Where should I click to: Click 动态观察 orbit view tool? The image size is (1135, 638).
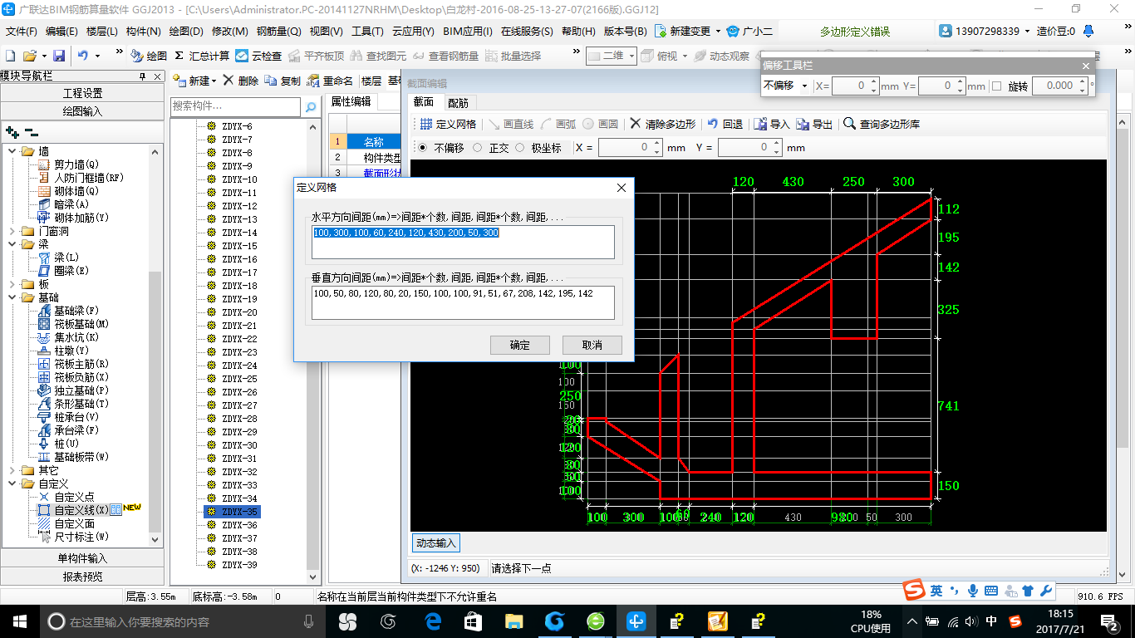tap(722, 56)
